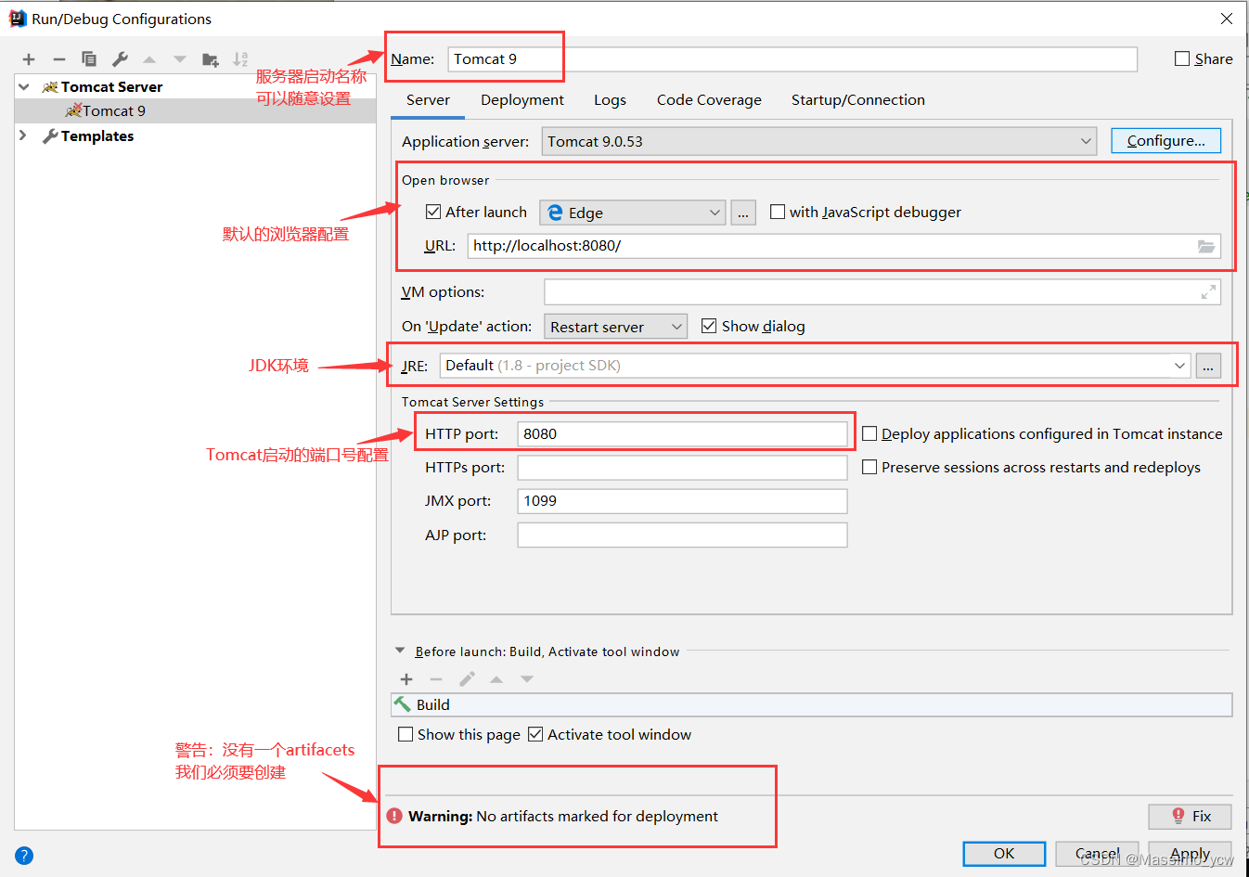Click the VM options input field
The image size is (1249, 877).
[x=882, y=292]
